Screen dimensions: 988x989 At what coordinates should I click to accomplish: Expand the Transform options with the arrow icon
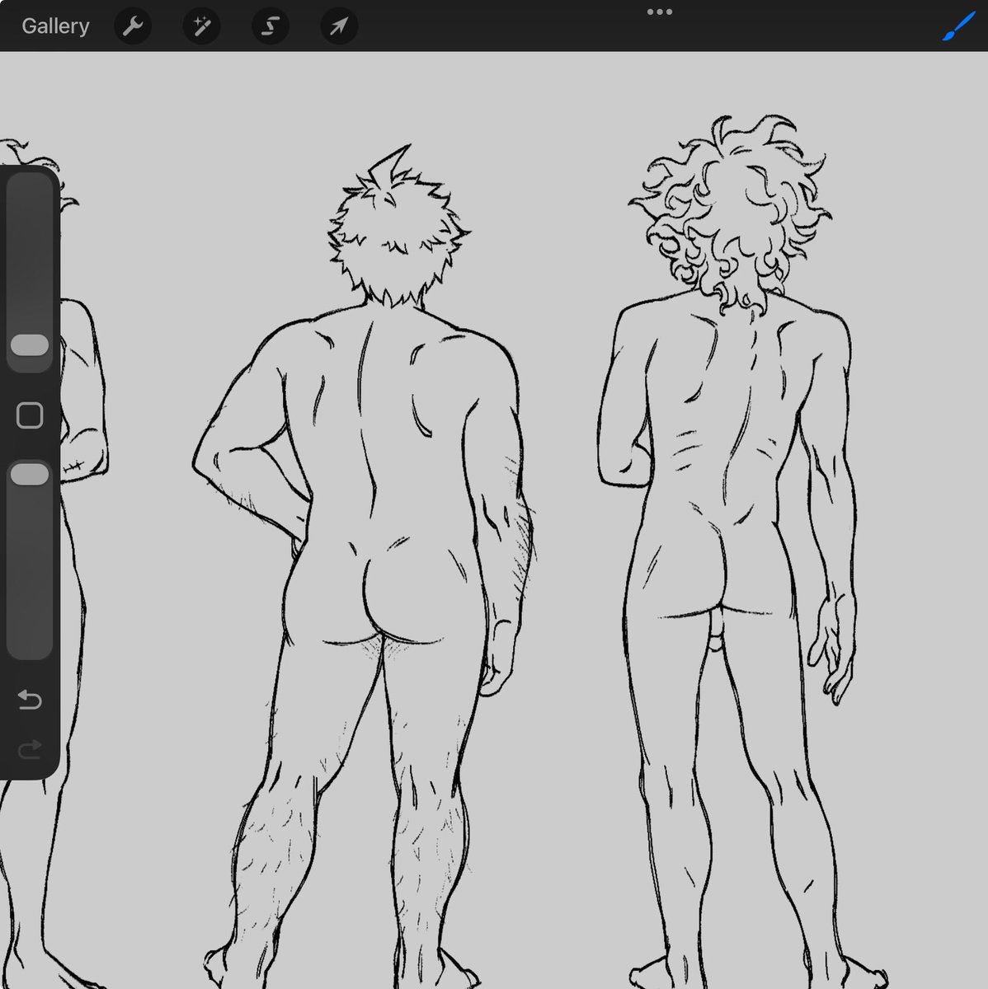point(337,26)
